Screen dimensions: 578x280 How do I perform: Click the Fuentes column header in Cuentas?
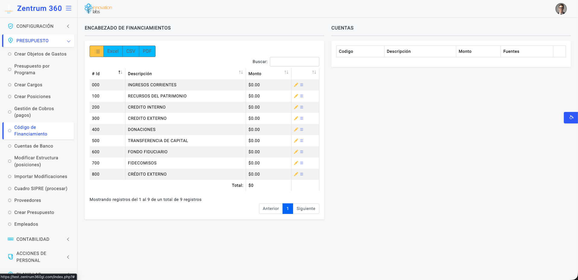(527, 51)
